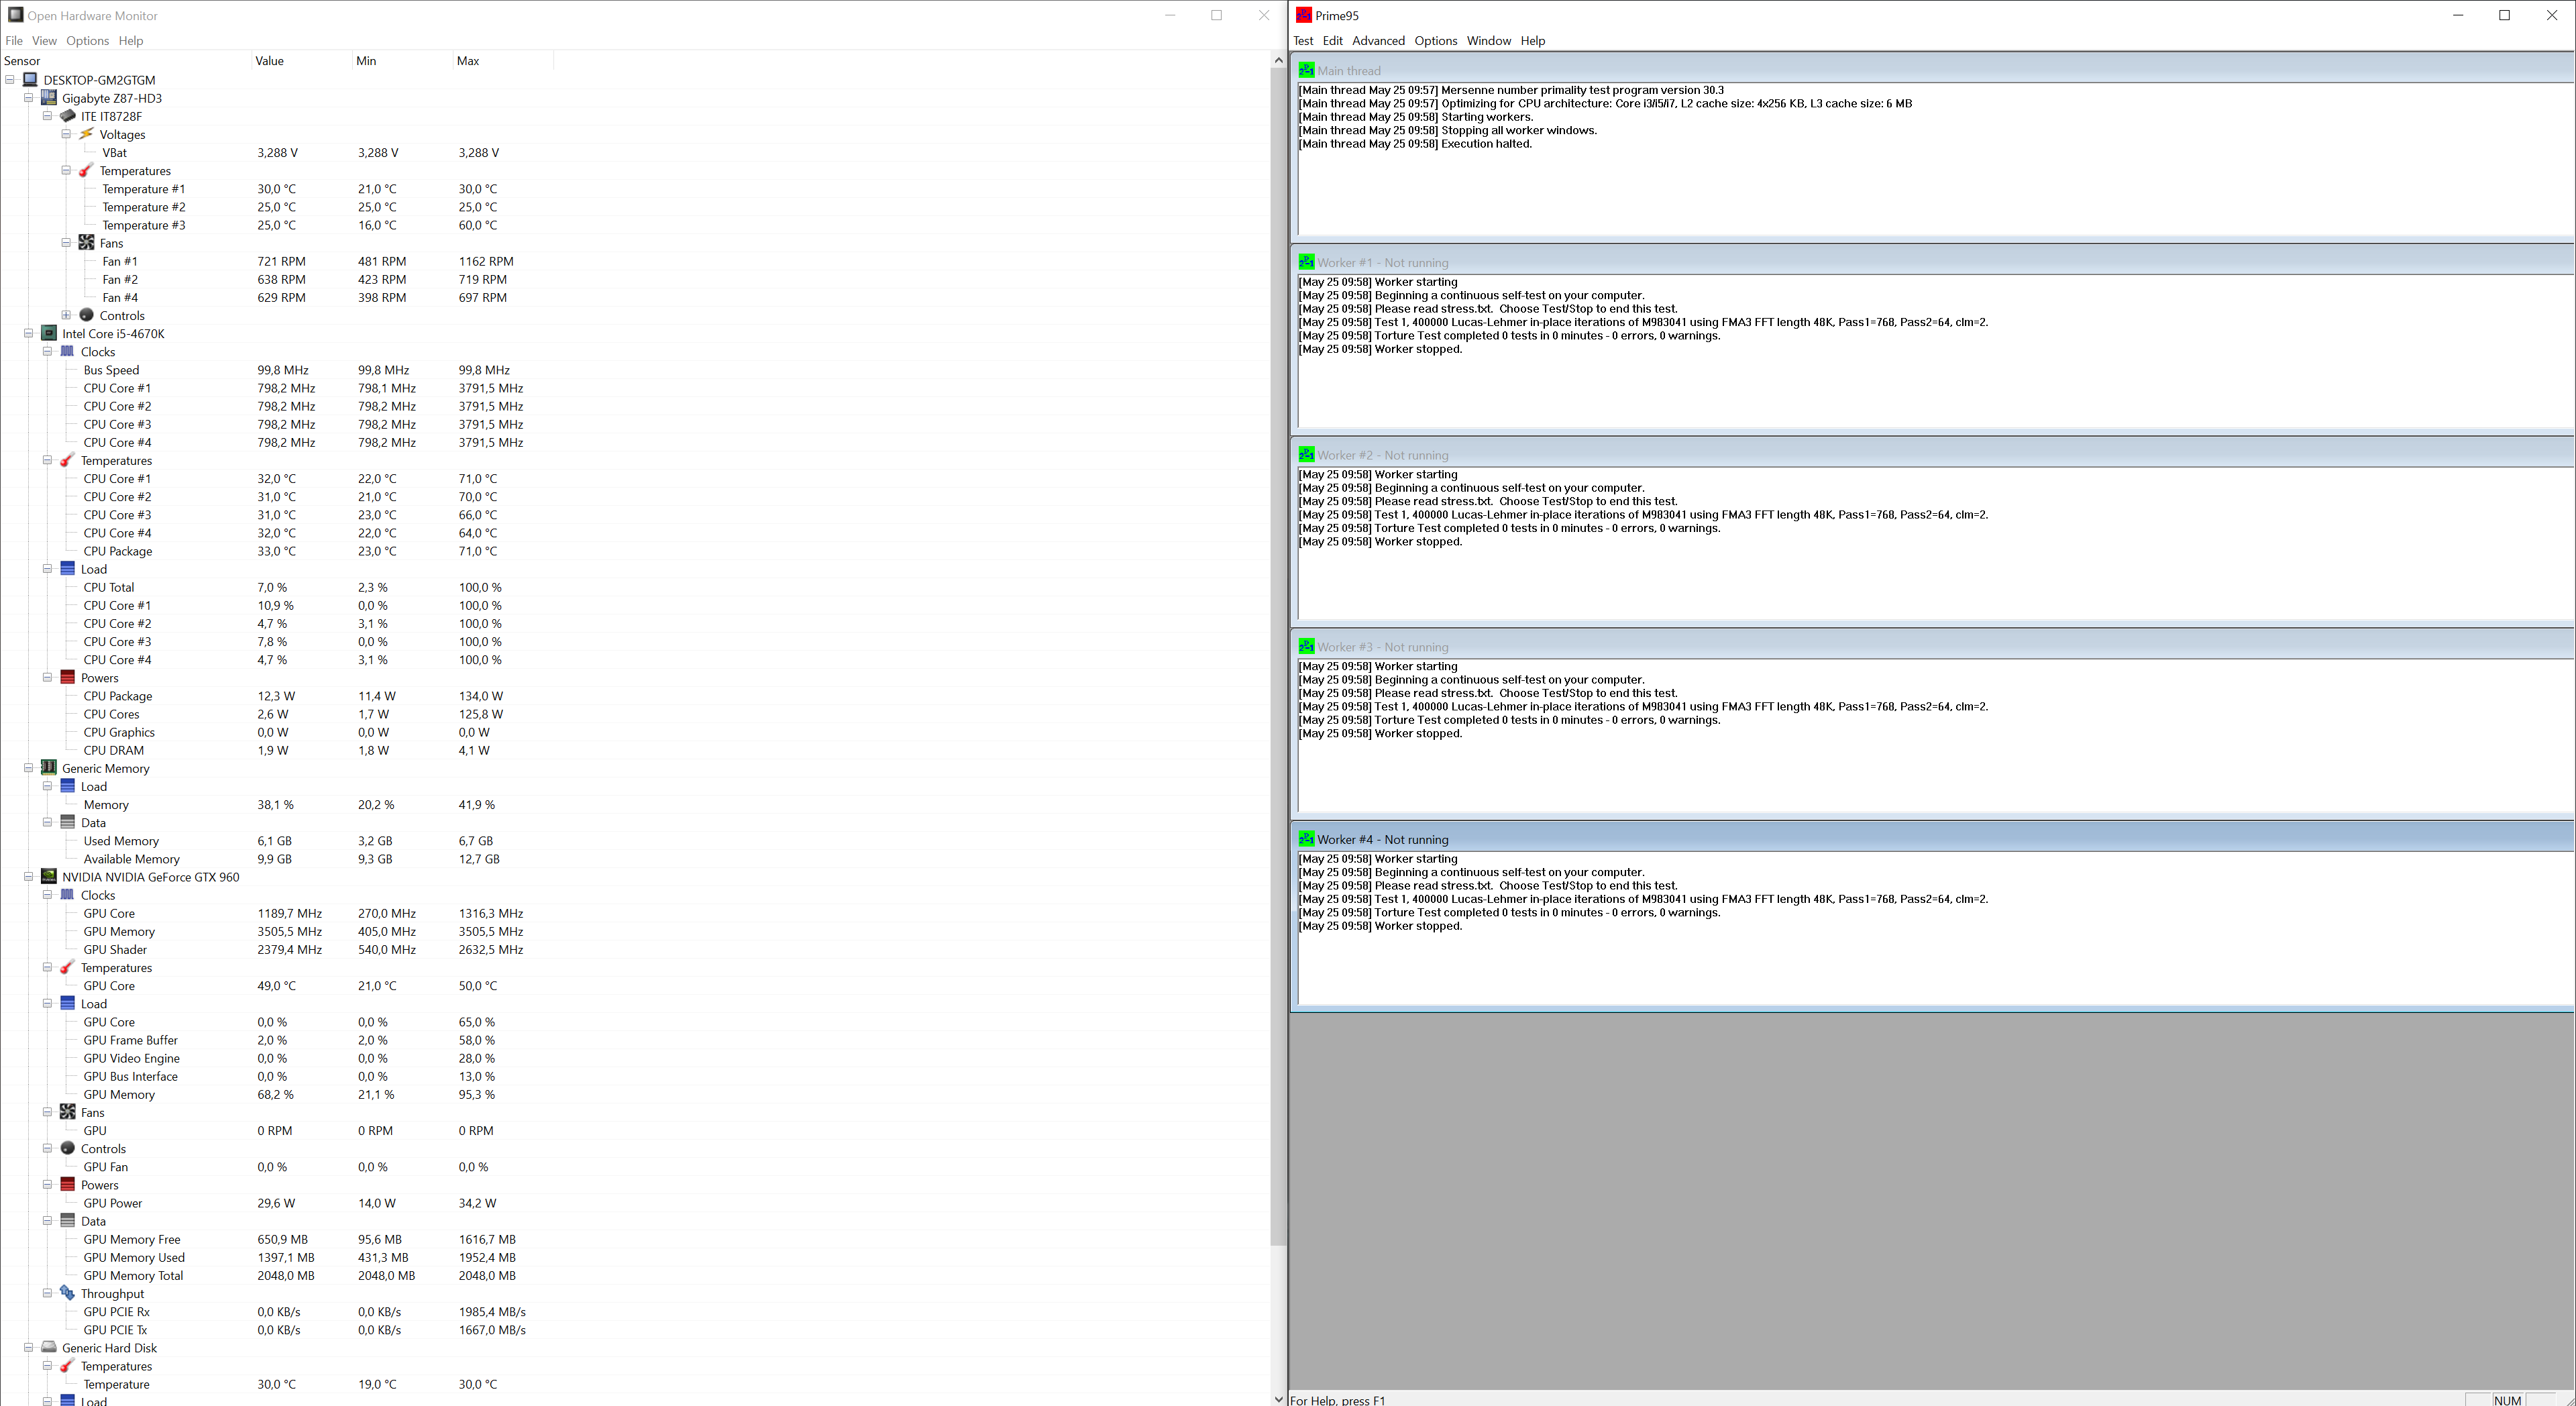Open the Advanced menu in Prime95

tap(1377, 41)
